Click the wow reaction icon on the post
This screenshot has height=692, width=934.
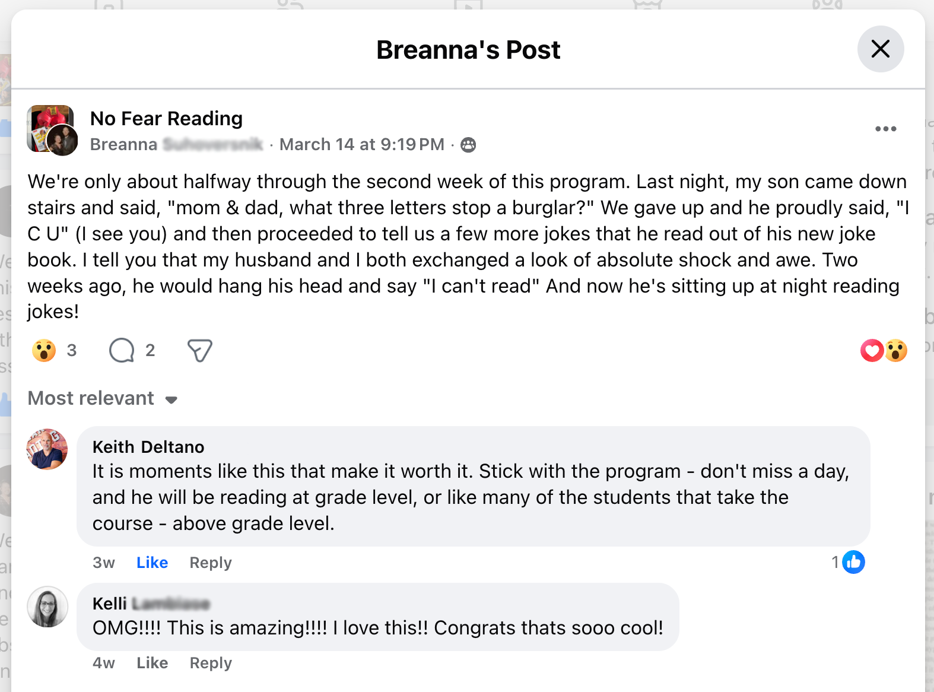[x=44, y=350]
